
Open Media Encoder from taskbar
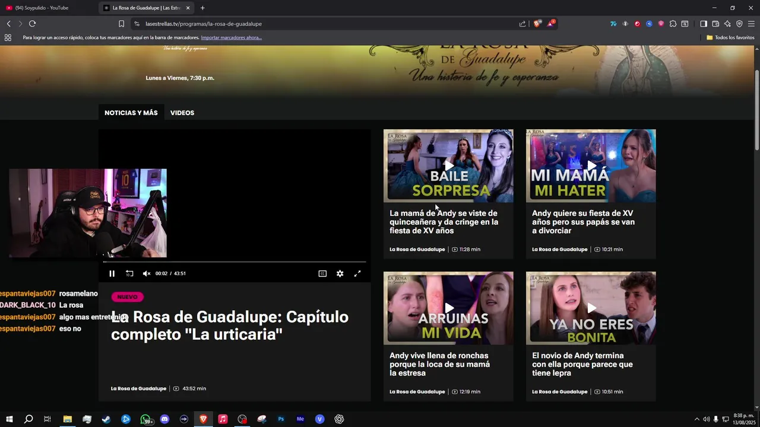click(300, 419)
